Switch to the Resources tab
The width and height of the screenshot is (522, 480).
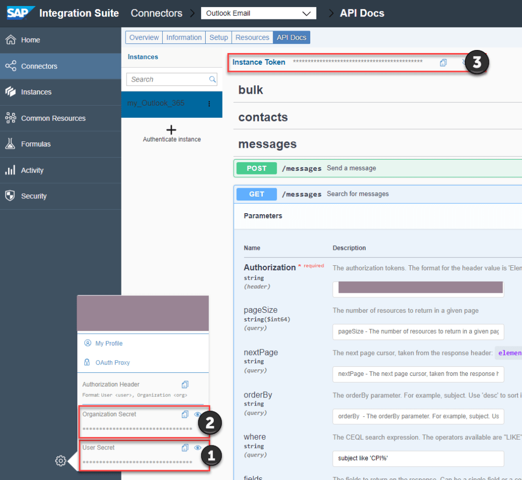click(252, 37)
